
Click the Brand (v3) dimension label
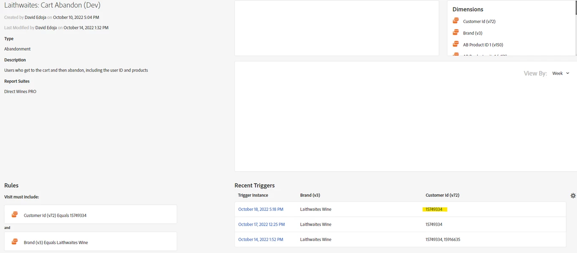tap(473, 33)
